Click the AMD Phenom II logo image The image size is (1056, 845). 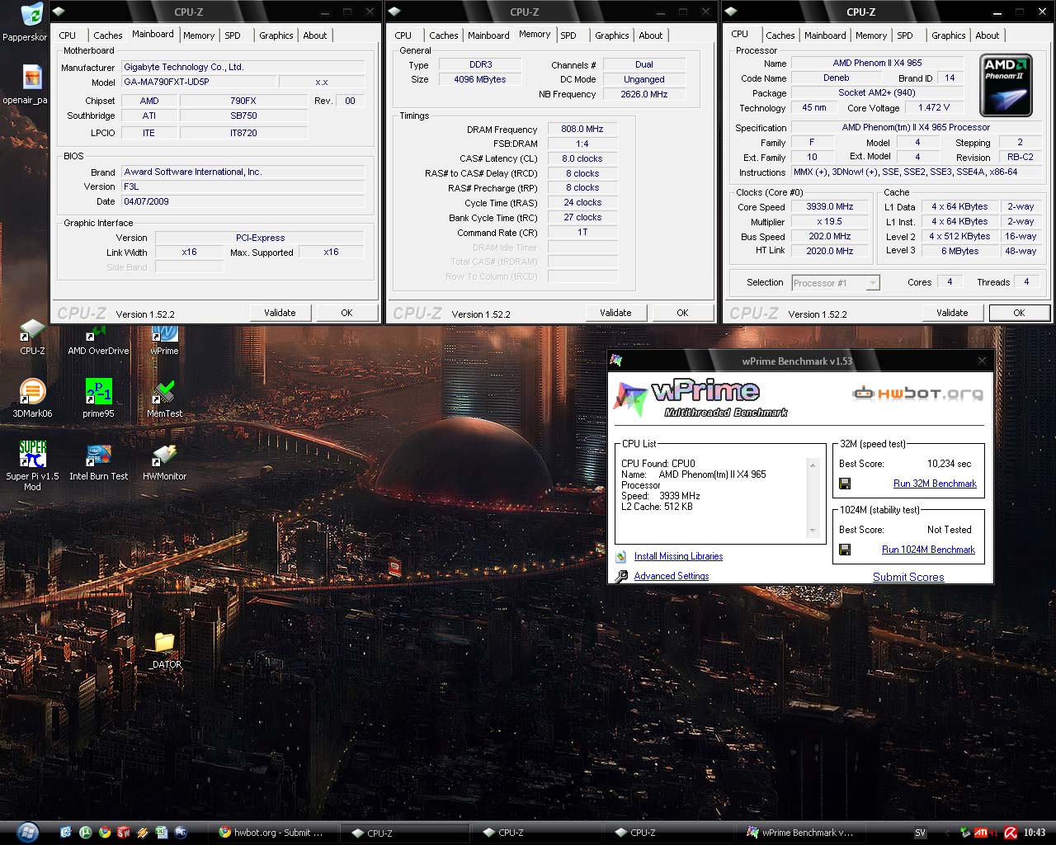tap(1006, 85)
